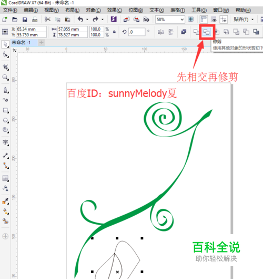The height and width of the screenshot is (279, 263).
Task: Select the Artistic Media tool
Action: point(5,100)
